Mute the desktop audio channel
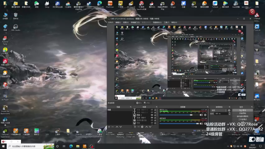The height and width of the screenshot is (149, 265). 201,124
